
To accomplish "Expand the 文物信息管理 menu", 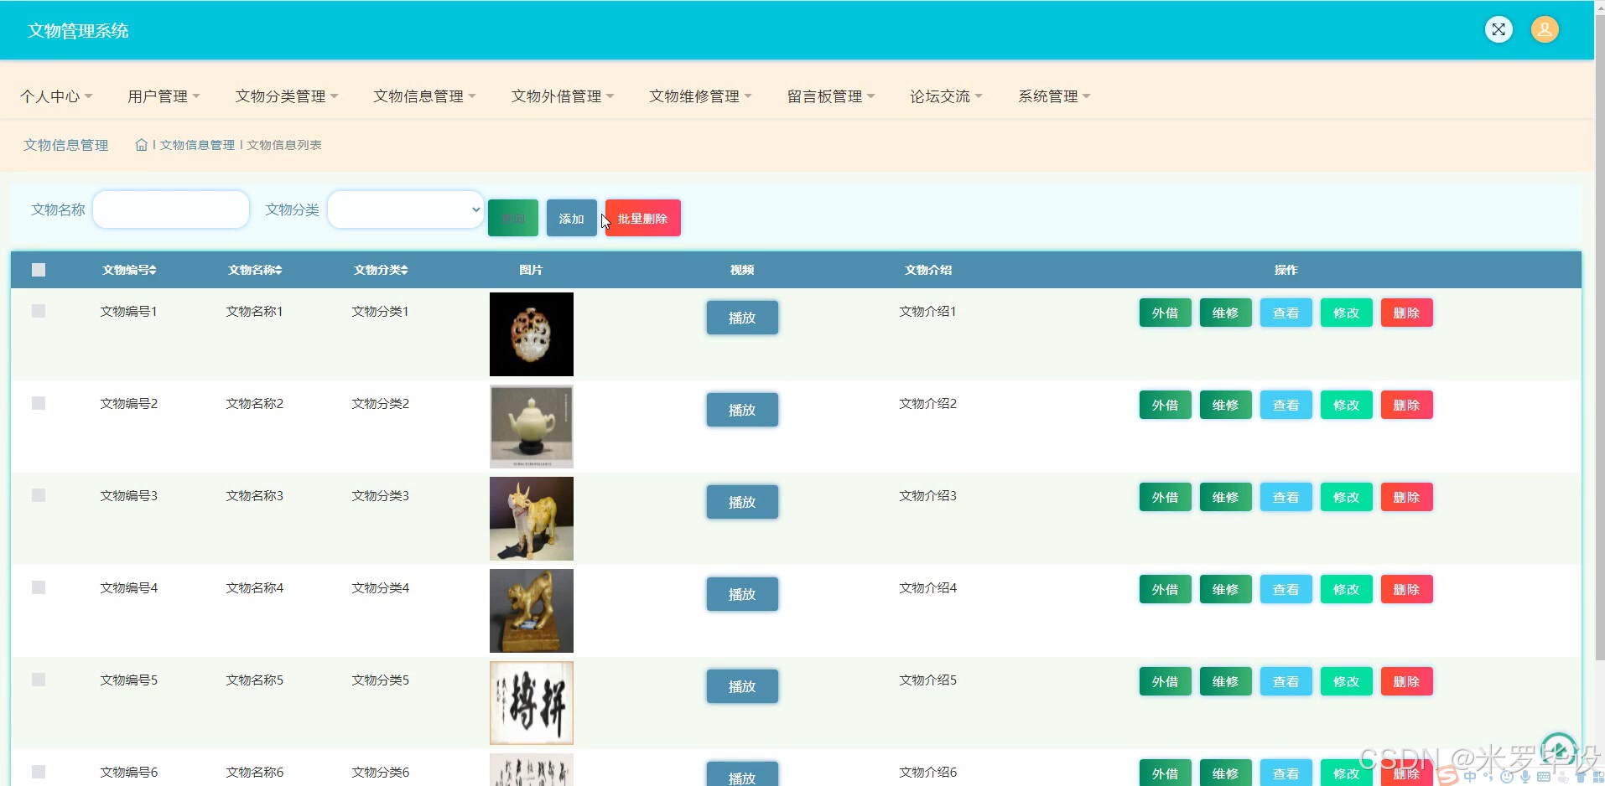I will pos(424,96).
